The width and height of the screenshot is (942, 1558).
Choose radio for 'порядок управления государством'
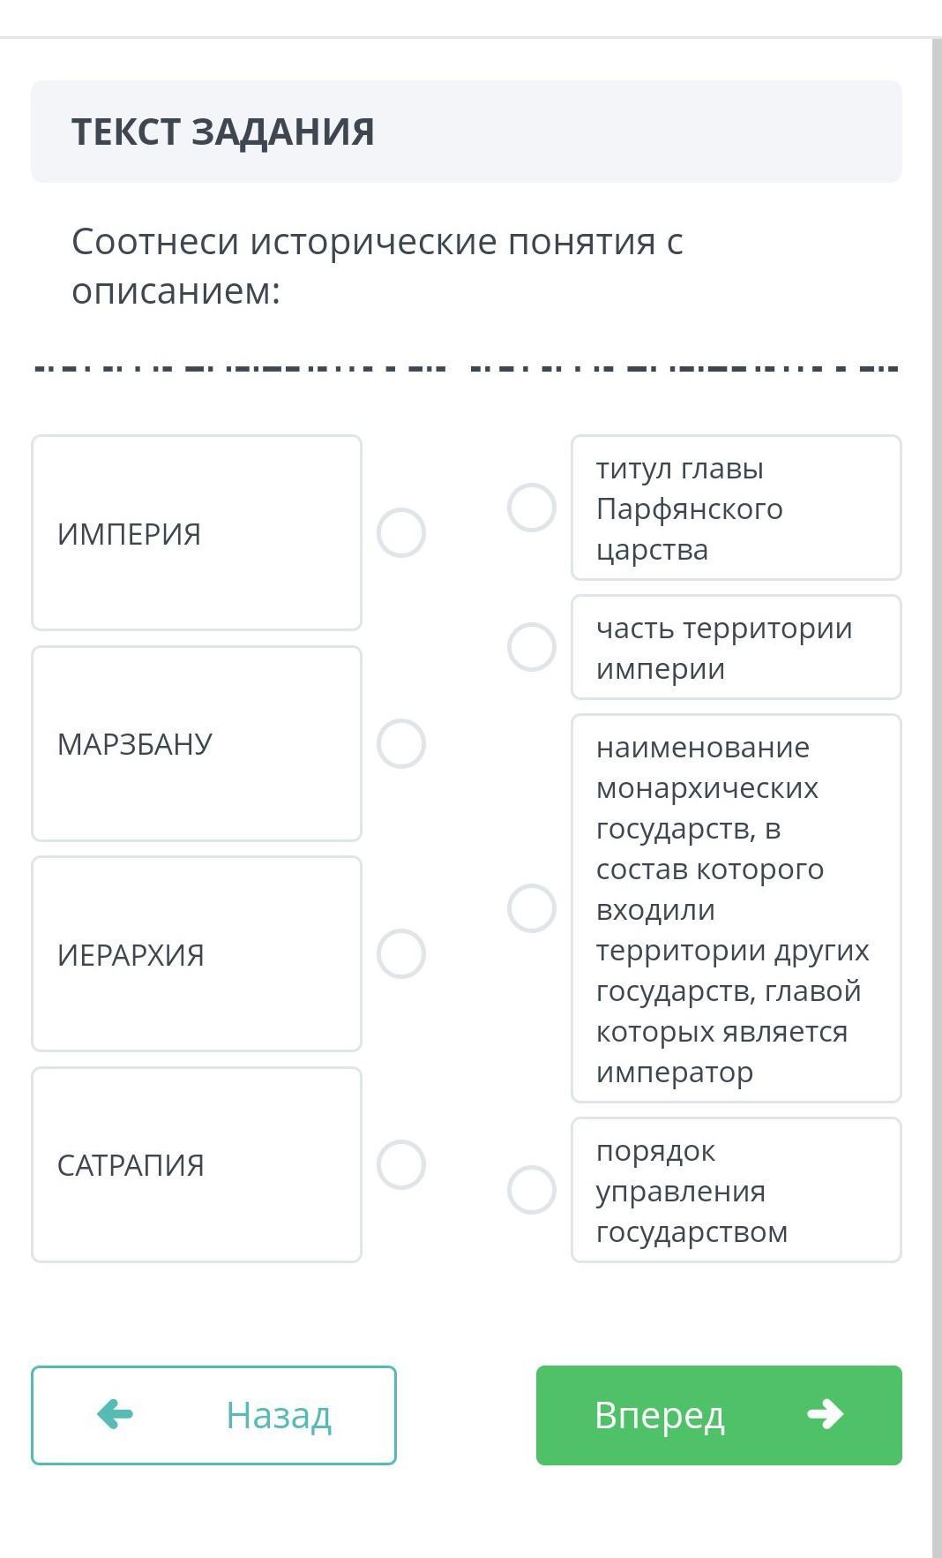532,1190
